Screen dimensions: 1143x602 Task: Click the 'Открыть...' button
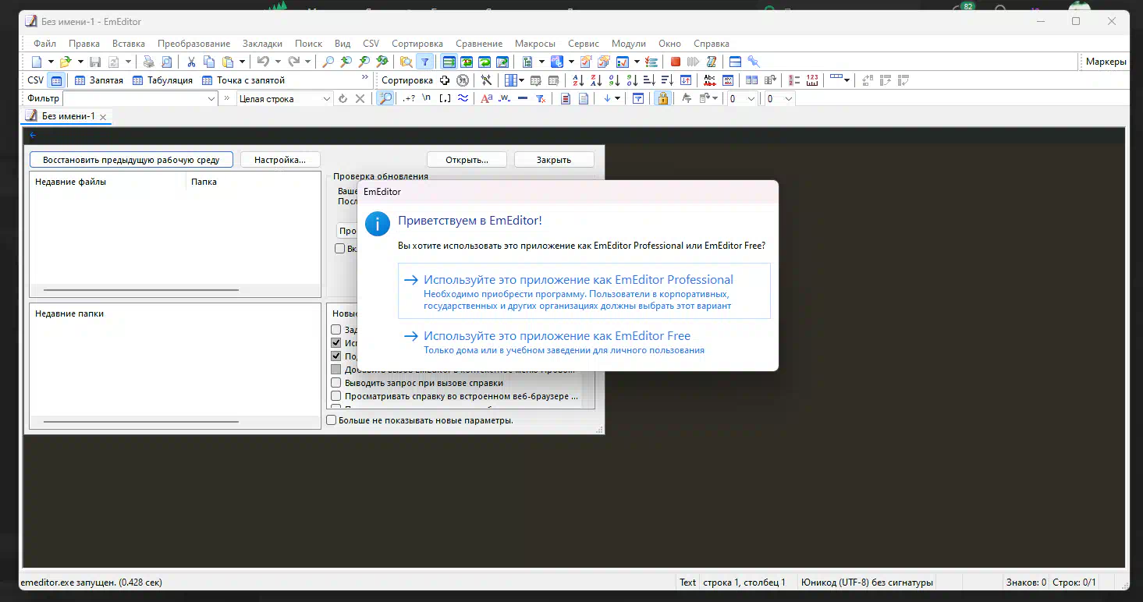coord(467,160)
